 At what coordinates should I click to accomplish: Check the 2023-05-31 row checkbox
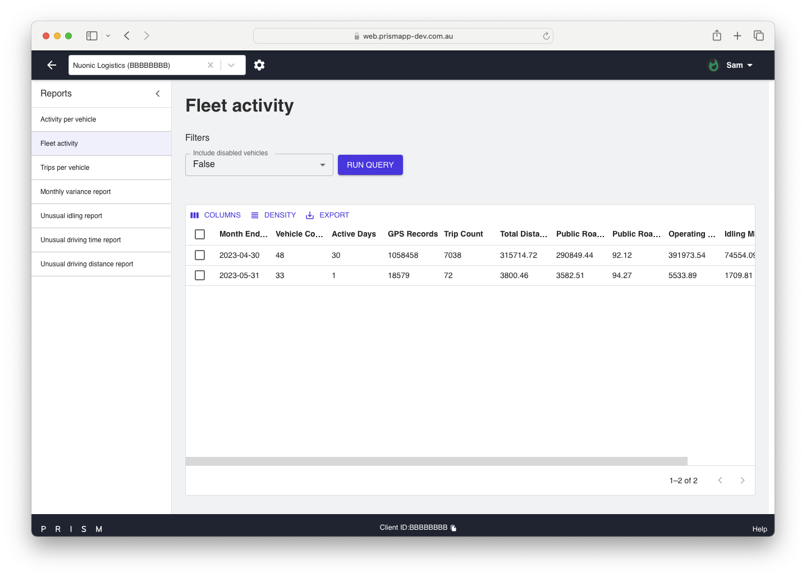[200, 275]
